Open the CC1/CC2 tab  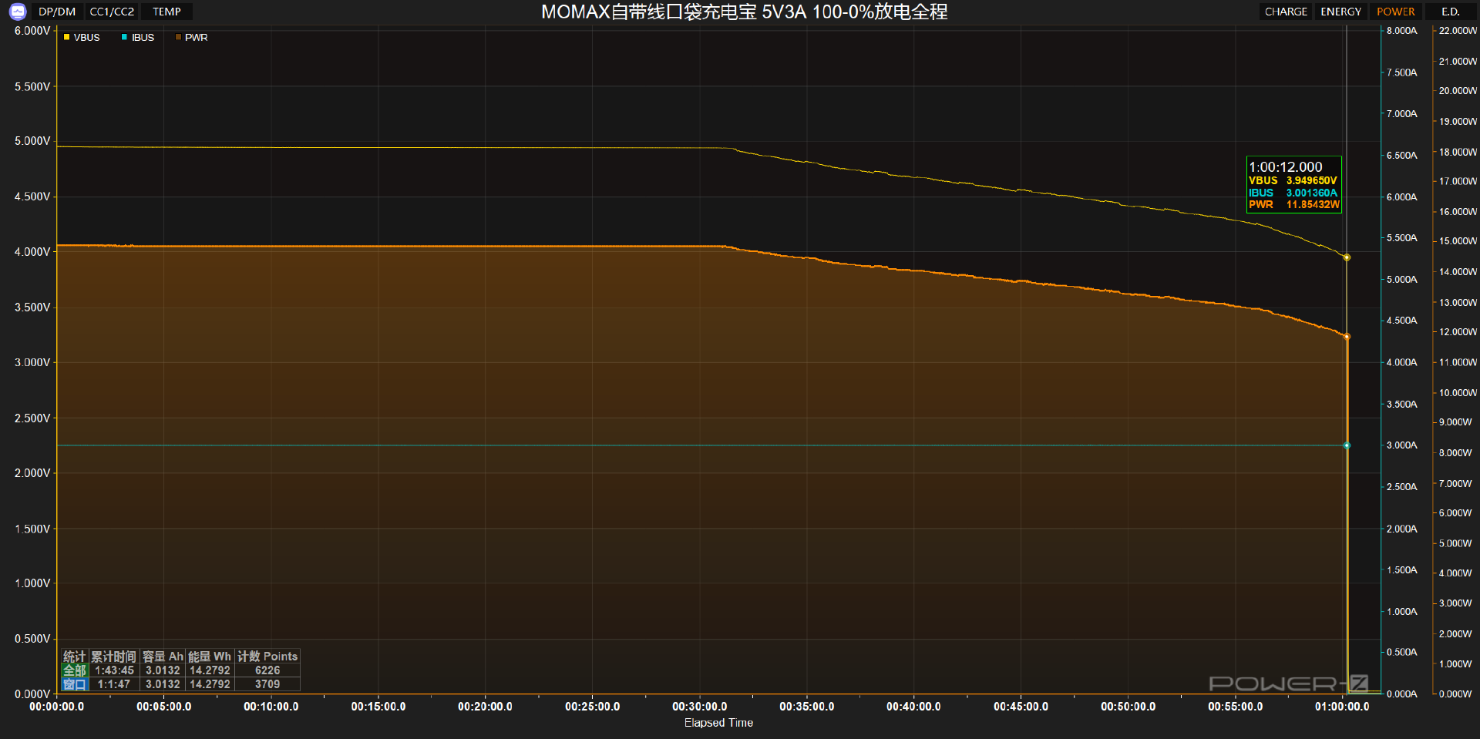[112, 12]
